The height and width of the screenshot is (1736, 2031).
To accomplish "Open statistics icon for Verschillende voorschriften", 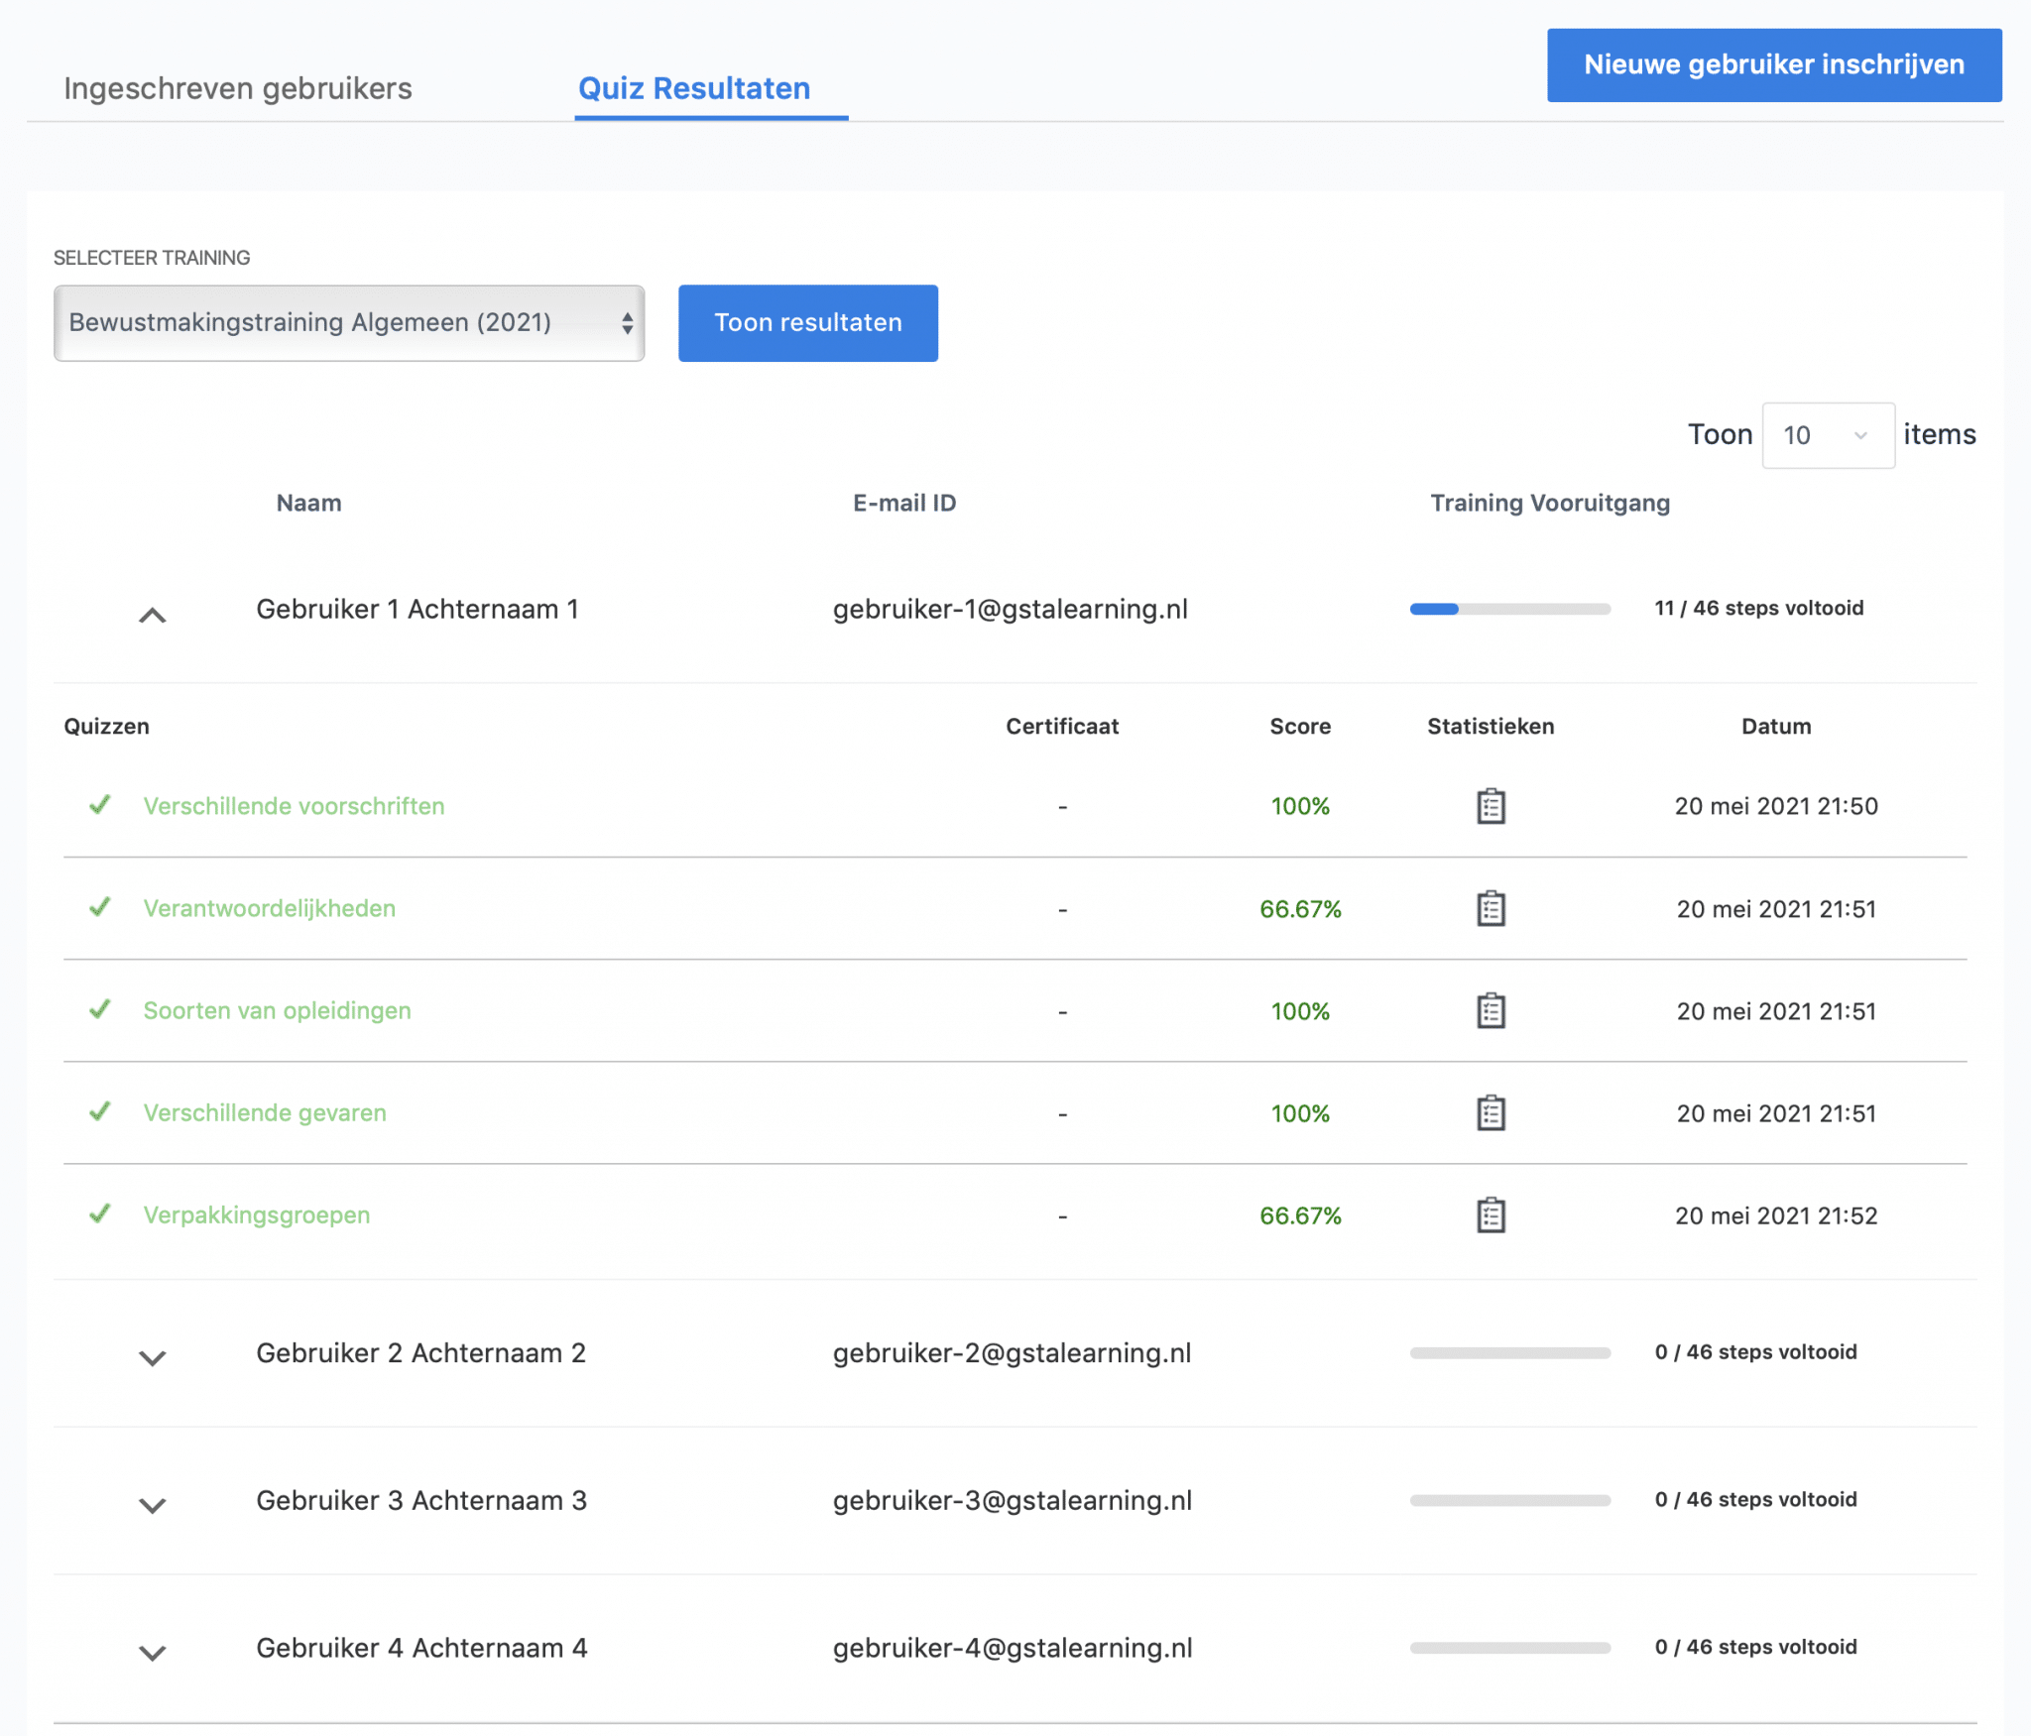I will point(1491,806).
